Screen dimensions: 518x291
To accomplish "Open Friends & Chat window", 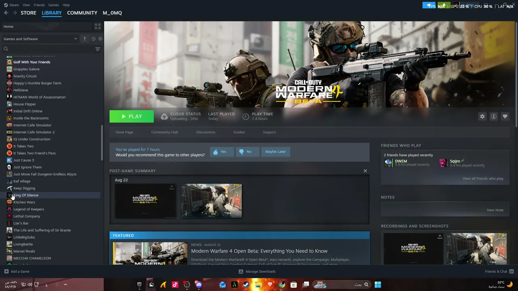I will click(499, 272).
